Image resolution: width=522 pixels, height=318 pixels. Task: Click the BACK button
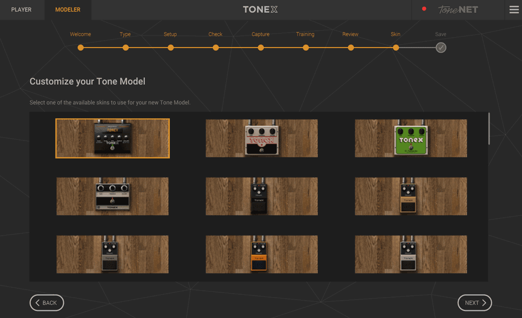[46, 303]
